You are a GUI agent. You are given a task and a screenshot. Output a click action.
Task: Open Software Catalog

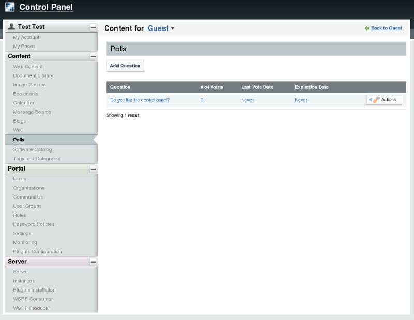pyautogui.click(x=33, y=149)
